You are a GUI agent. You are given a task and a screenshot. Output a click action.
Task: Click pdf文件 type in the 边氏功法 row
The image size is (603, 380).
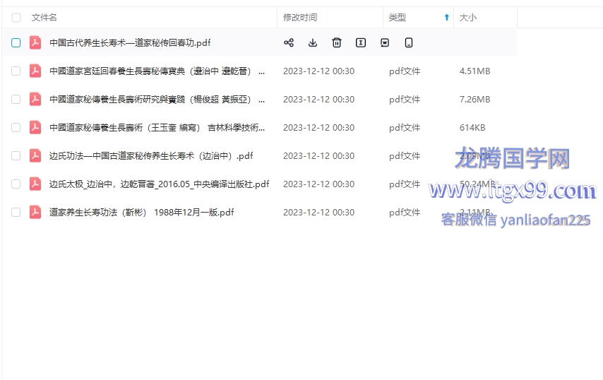click(x=405, y=156)
